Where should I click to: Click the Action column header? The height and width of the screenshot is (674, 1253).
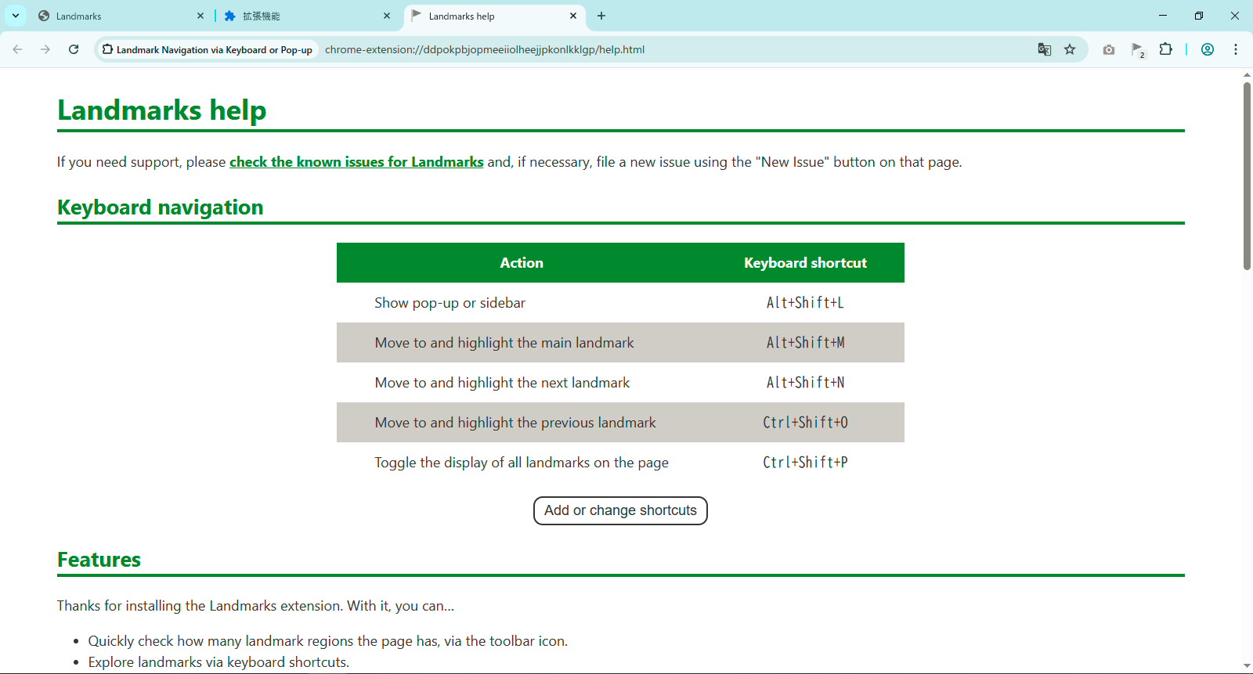pos(522,263)
